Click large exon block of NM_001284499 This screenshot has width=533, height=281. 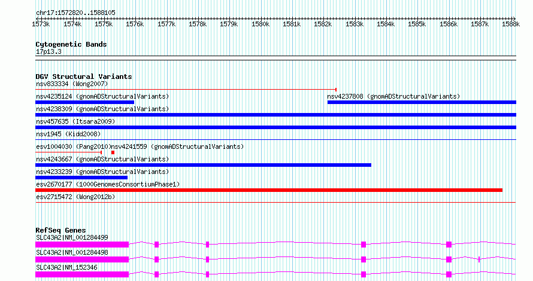(x=82, y=245)
